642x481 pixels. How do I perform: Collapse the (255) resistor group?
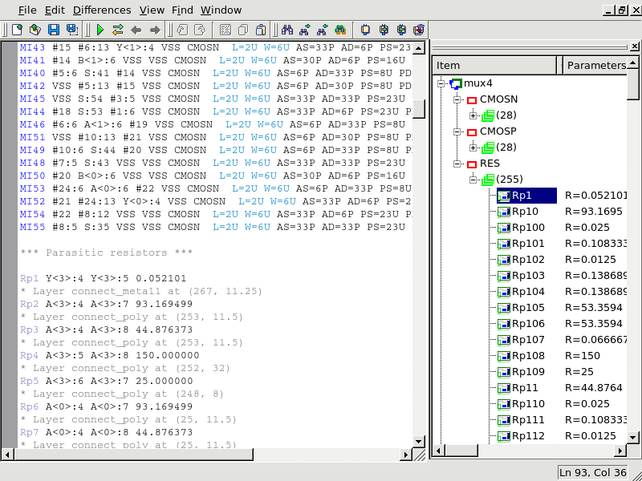coord(473,180)
